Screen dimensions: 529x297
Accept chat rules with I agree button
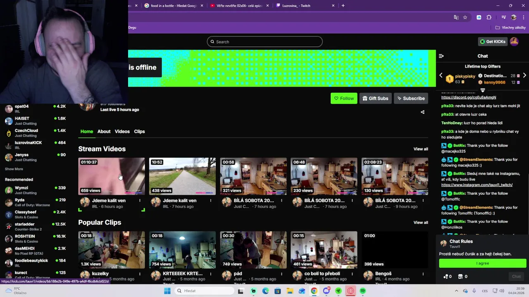(x=483, y=263)
